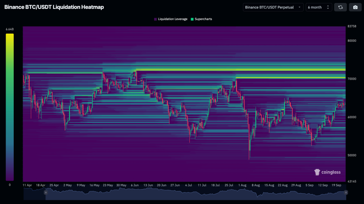Click the right handle of the time range slider

[x=346, y=193]
